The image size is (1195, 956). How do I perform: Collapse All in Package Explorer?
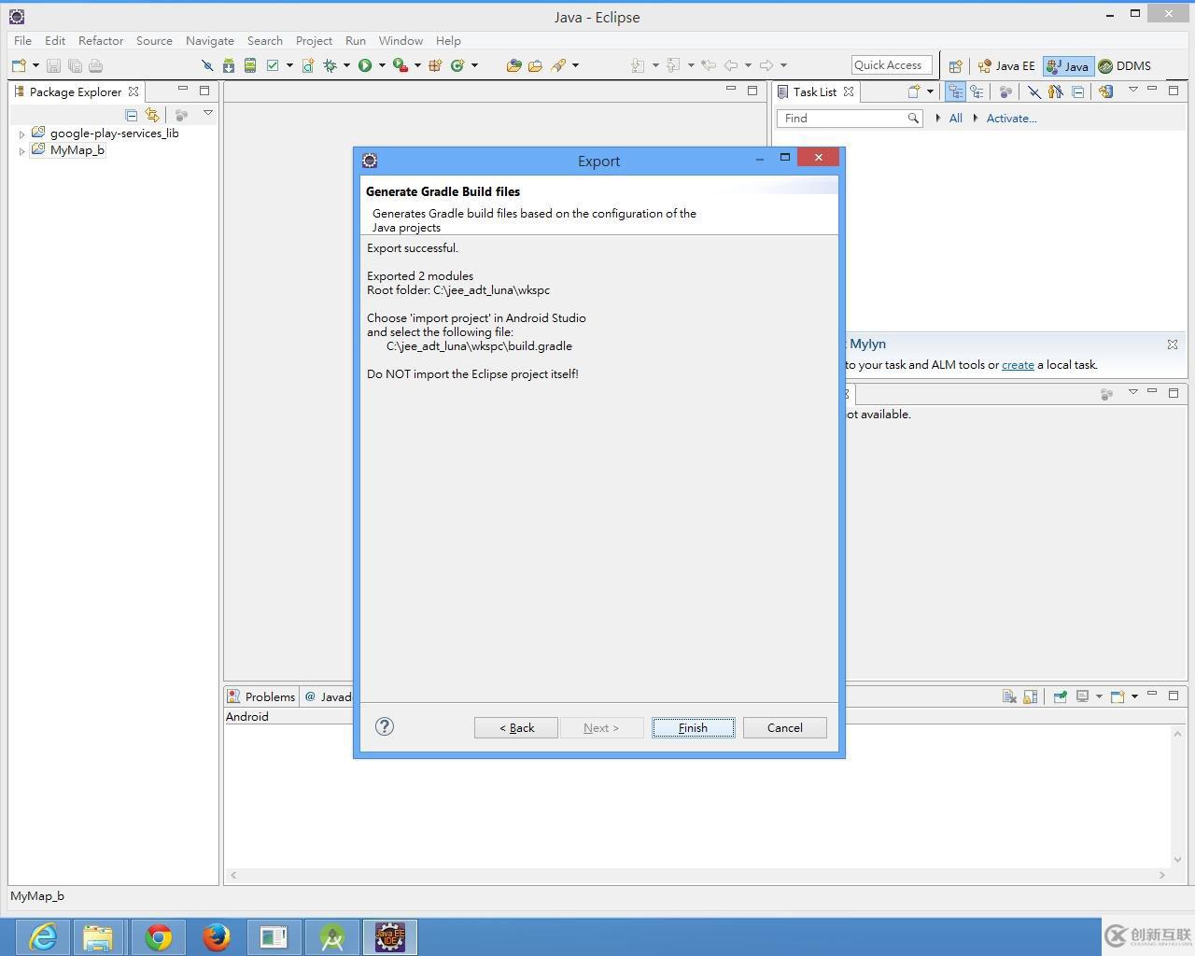click(x=132, y=115)
